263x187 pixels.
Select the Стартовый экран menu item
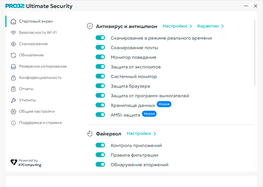36,21
